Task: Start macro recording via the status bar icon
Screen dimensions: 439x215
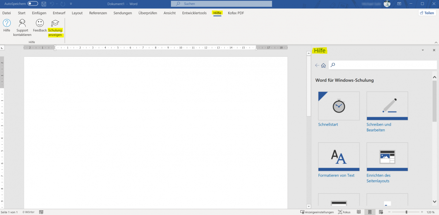Action: [41, 212]
